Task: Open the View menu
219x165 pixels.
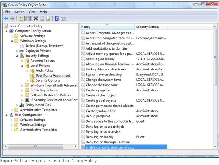Action: click(x=32, y=12)
